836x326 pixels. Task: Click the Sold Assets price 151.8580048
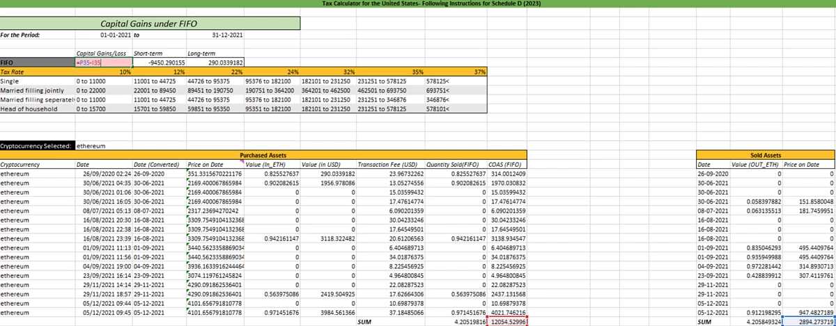click(809, 201)
